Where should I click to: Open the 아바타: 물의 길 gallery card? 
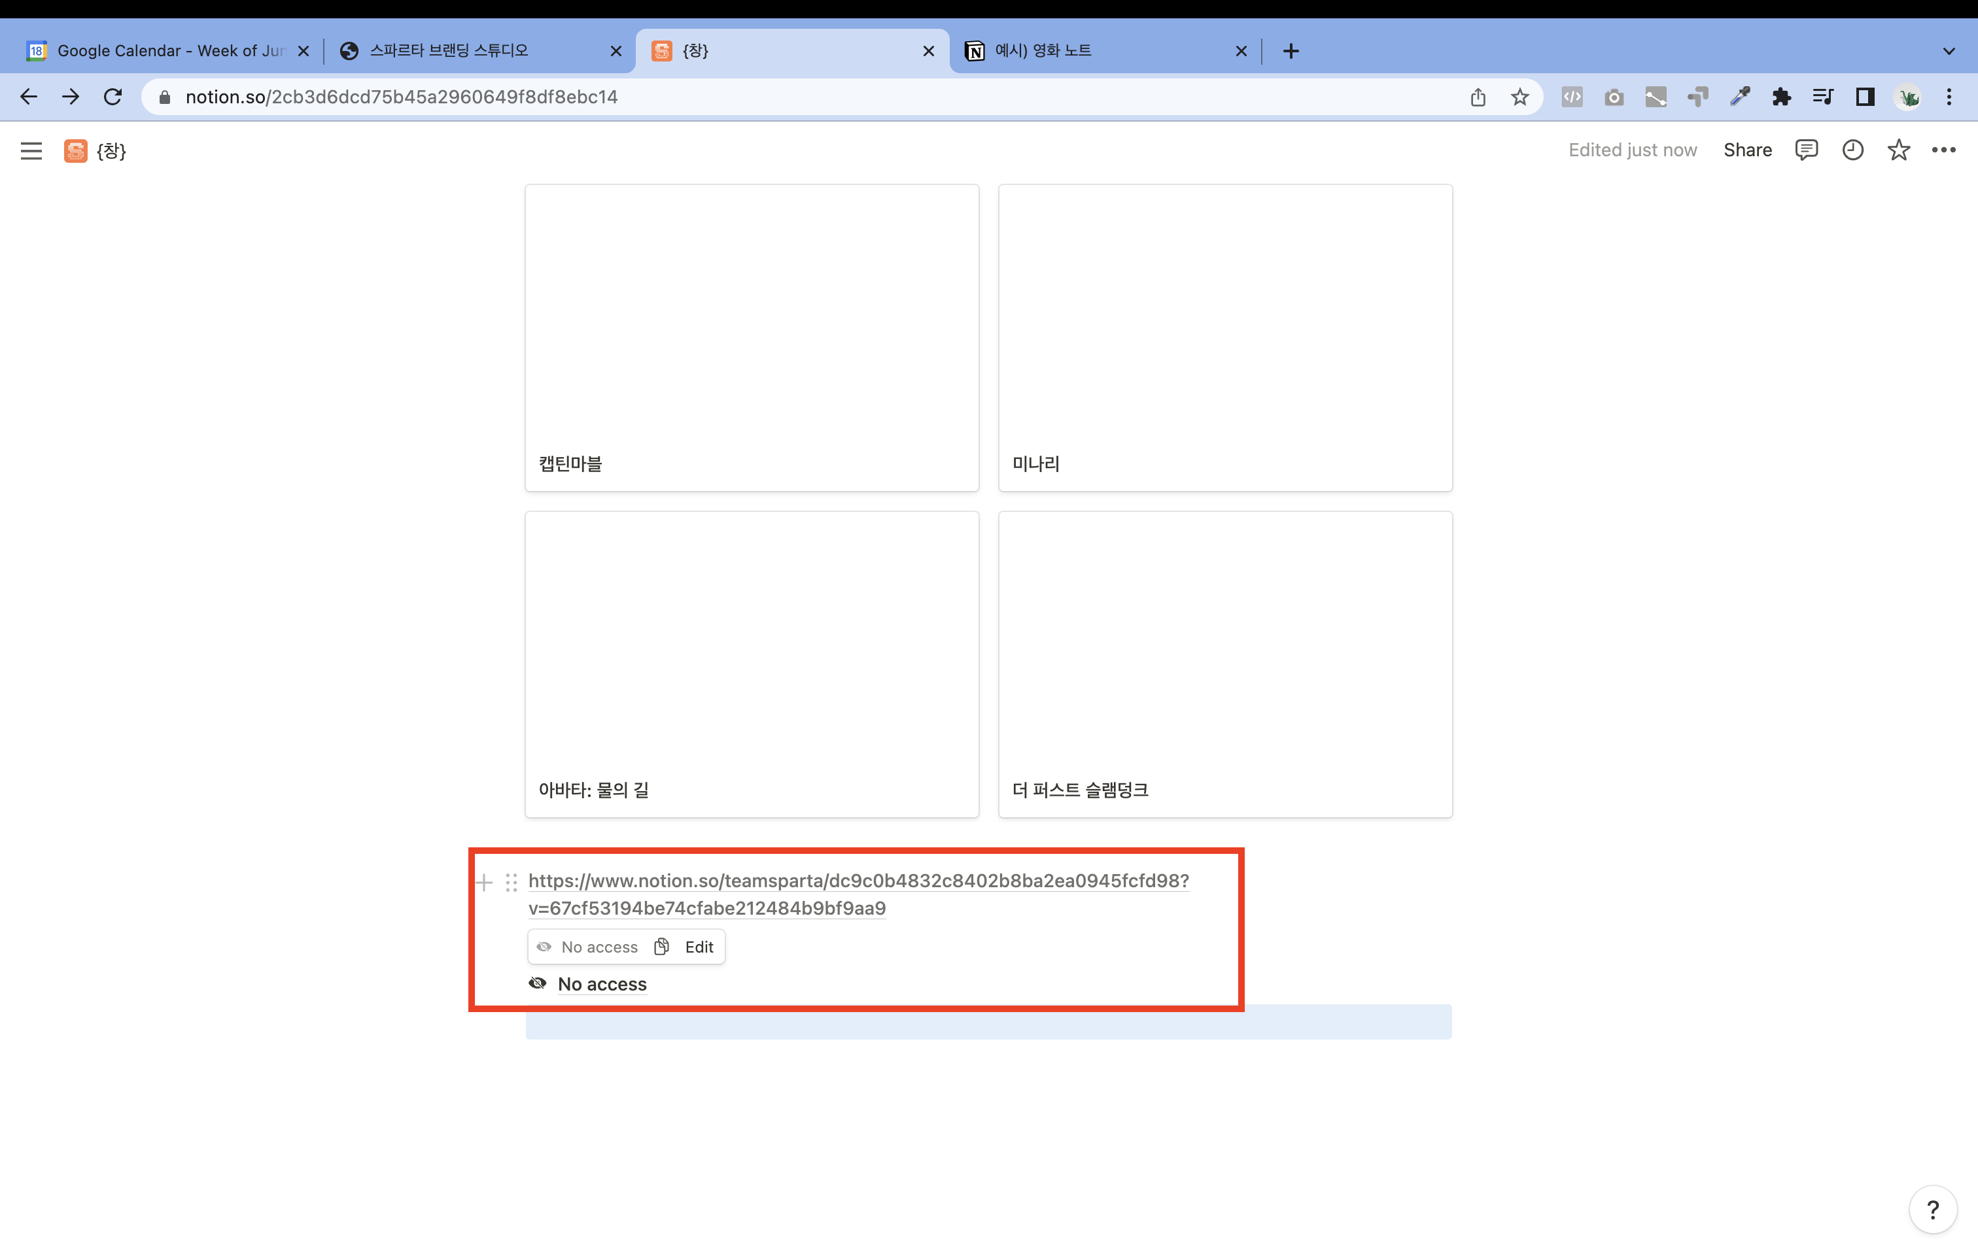(x=752, y=664)
